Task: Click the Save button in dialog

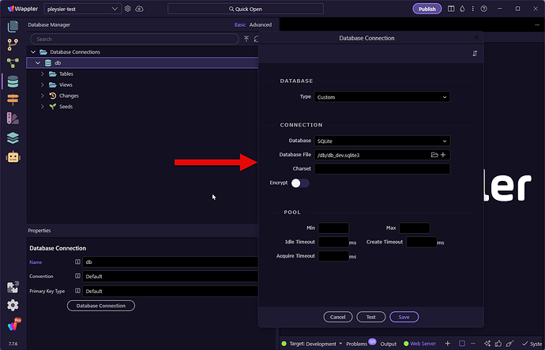Action: [404, 317]
